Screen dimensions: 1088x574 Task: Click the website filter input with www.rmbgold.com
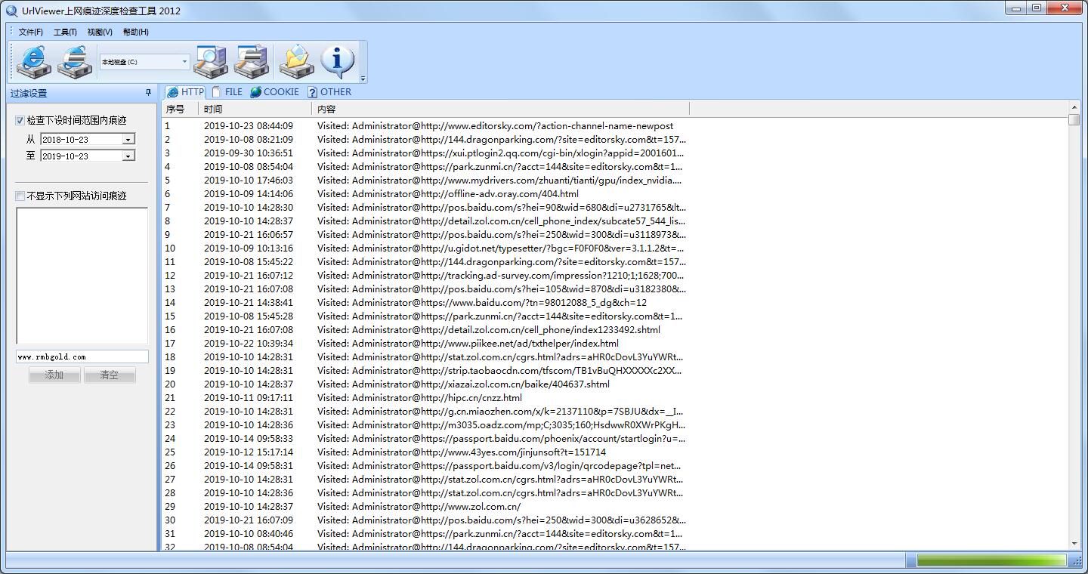point(82,356)
